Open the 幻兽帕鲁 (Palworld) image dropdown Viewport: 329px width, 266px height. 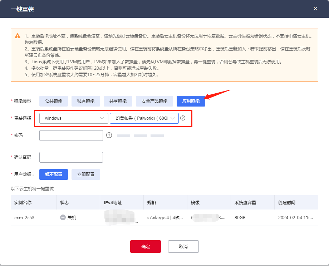pyautogui.click(x=144, y=118)
